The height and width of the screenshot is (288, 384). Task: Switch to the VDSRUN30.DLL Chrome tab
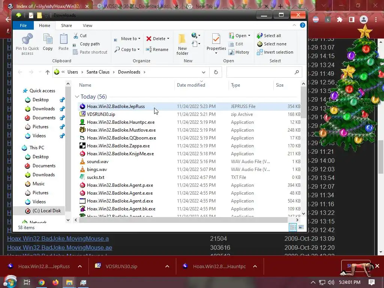(x=137, y=6)
